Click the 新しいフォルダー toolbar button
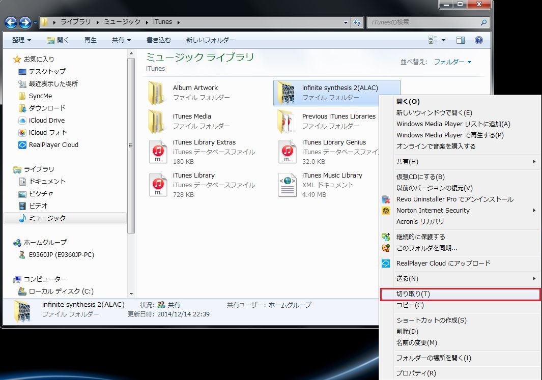 [210, 40]
